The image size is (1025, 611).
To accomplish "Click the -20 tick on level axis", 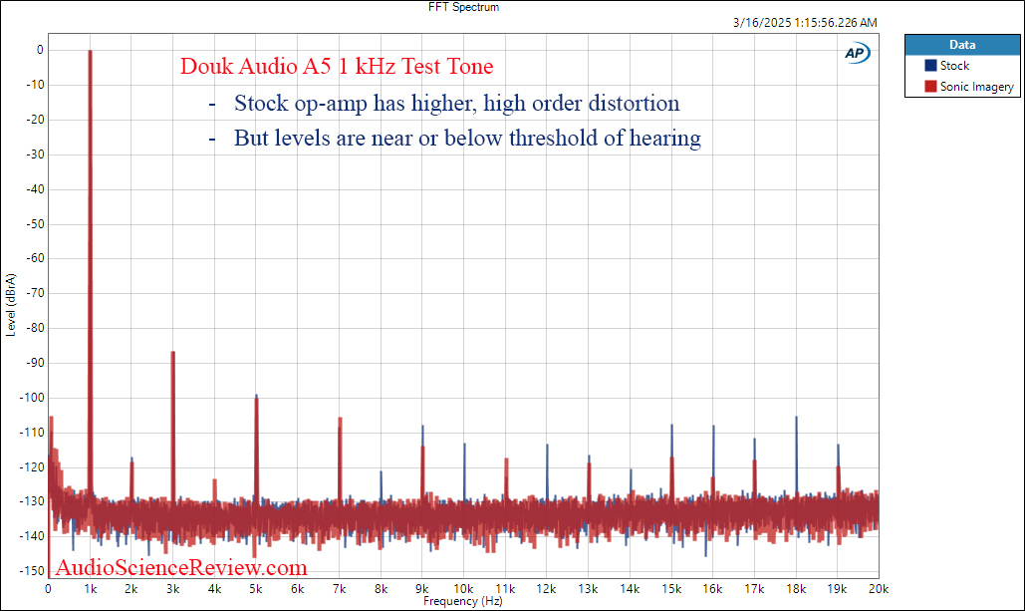I will pyautogui.click(x=35, y=119).
